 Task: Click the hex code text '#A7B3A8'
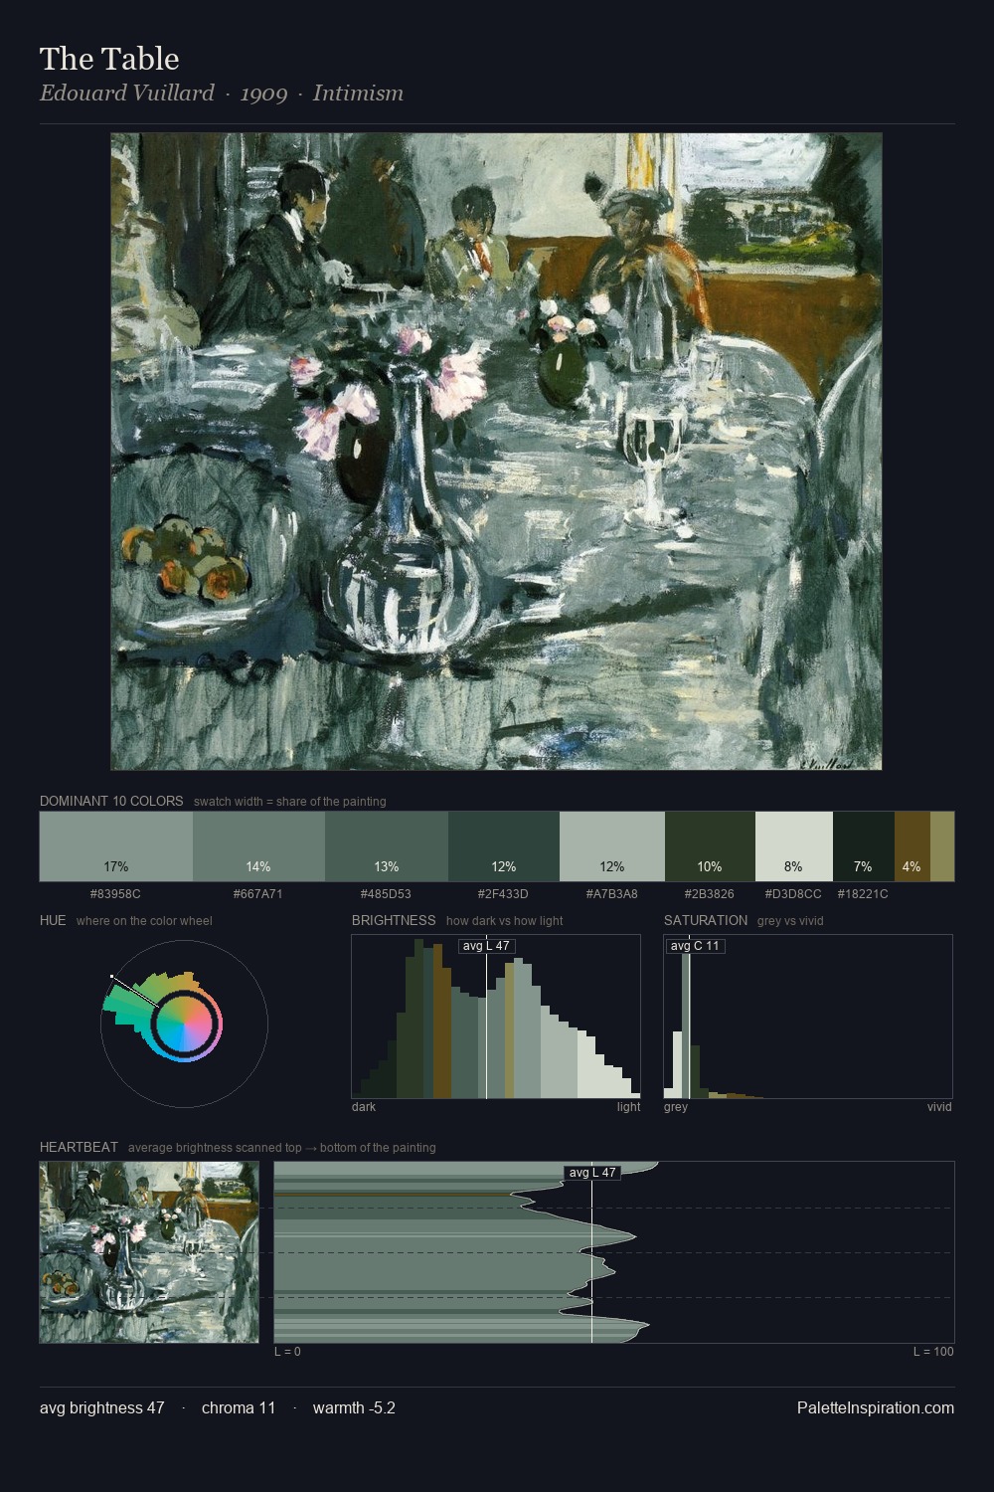(x=612, y=893)
